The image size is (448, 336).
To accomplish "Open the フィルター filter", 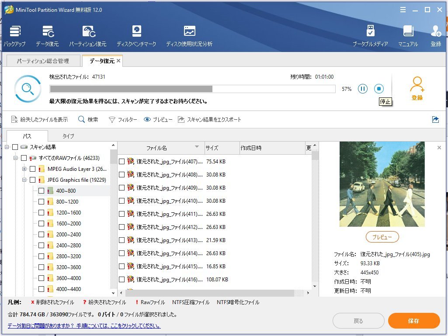I will (123, 119).
